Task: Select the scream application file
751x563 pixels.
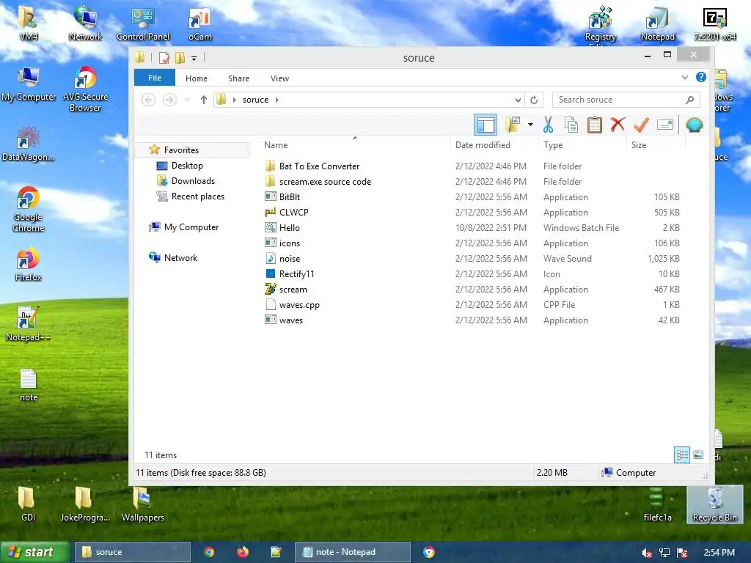Action: click(293, 289)
